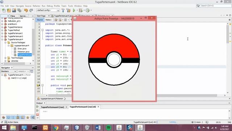Open XAMPP from the taskbar

tap(45, 128)
